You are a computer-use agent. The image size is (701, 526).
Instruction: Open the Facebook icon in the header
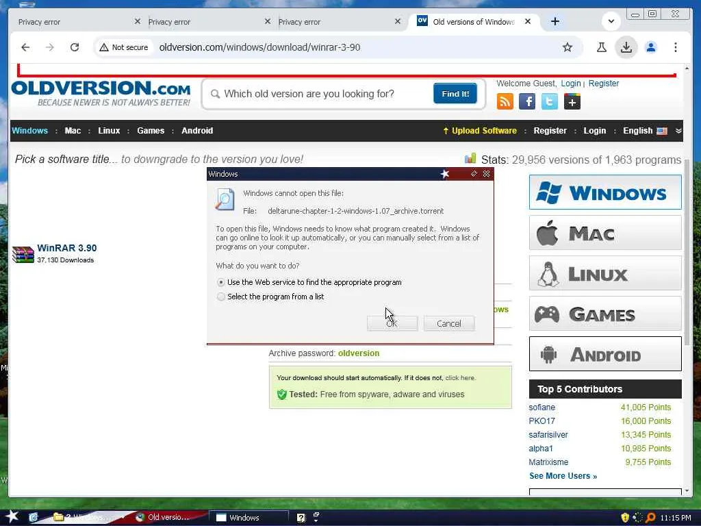527,101
